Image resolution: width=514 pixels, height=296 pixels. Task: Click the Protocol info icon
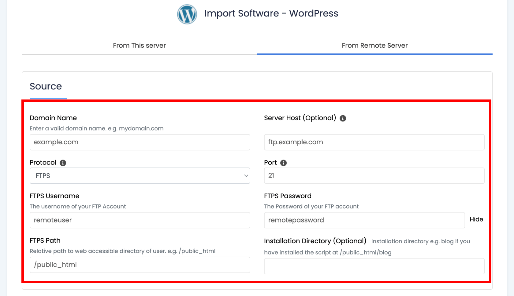click(63, 163)
